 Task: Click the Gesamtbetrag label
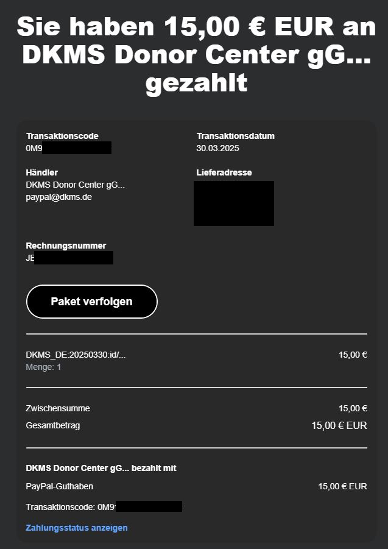point(53,425)
